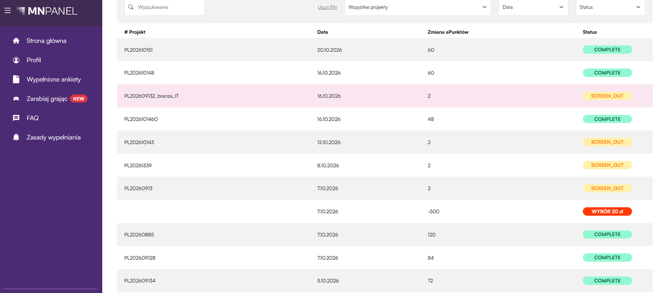
Task: Click the bell icon beside Zasady wypełniania
Action: point(16,138)
